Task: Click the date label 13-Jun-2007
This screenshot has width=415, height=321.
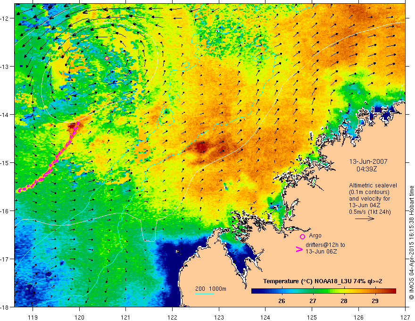Action: point(368,161)
